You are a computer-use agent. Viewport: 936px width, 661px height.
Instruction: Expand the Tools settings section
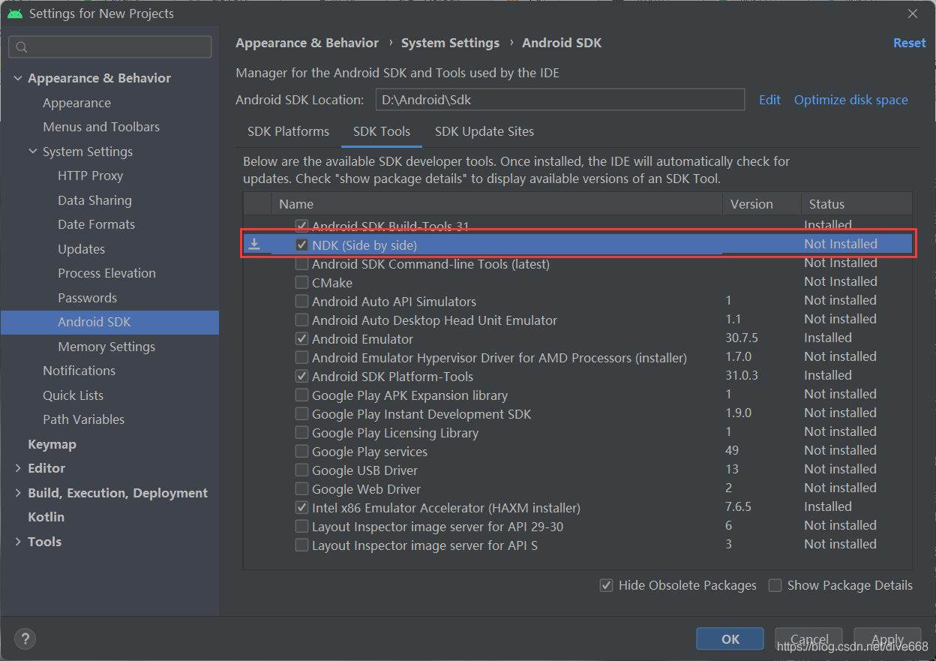[x=18, y=542]
